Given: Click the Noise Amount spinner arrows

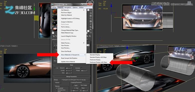Looking at the screenshot, I should [x=71, y=68].
